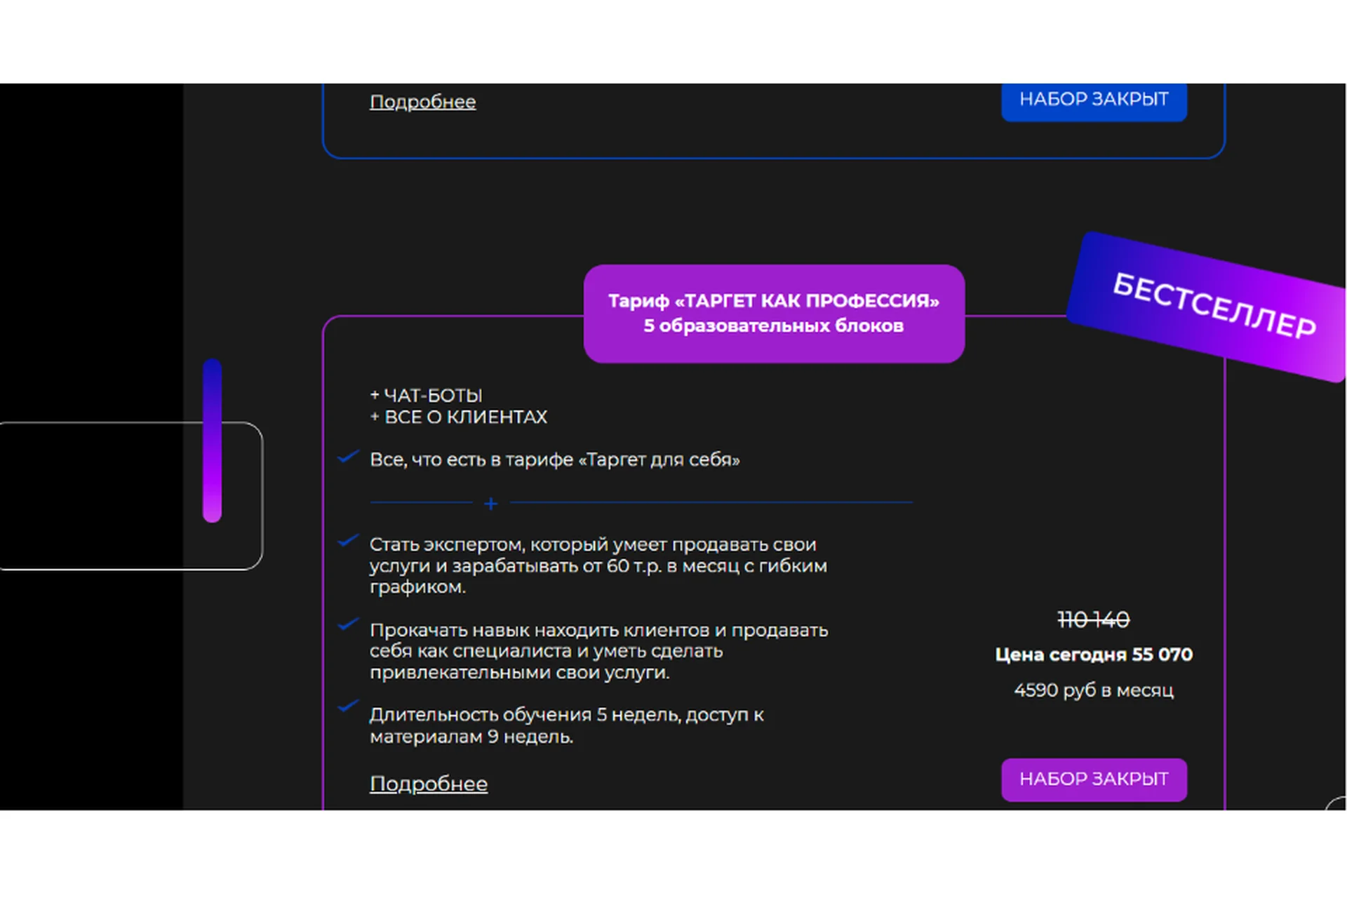Click checkmark beside Прокачать навык paragraph
This screenshot has height=898, width=1347.
pos(348,624)
